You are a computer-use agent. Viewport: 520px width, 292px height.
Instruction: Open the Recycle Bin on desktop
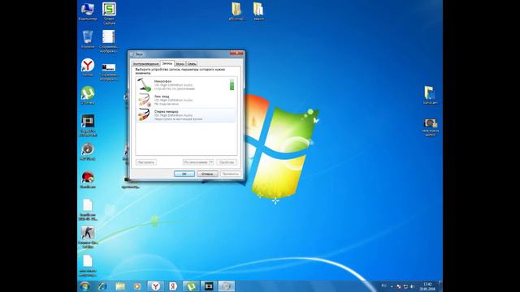(x=88, y=40)
